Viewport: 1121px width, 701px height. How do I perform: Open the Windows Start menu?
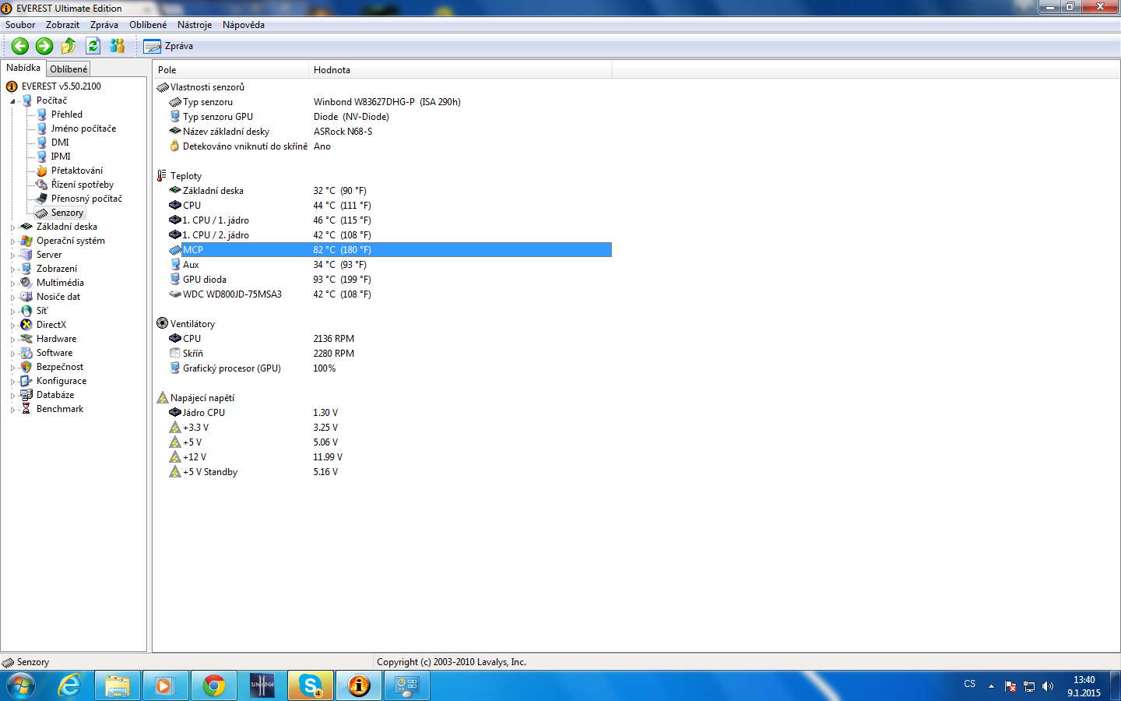(x=21, y=686)
